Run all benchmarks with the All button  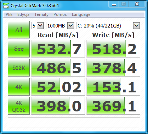(19, 30)
